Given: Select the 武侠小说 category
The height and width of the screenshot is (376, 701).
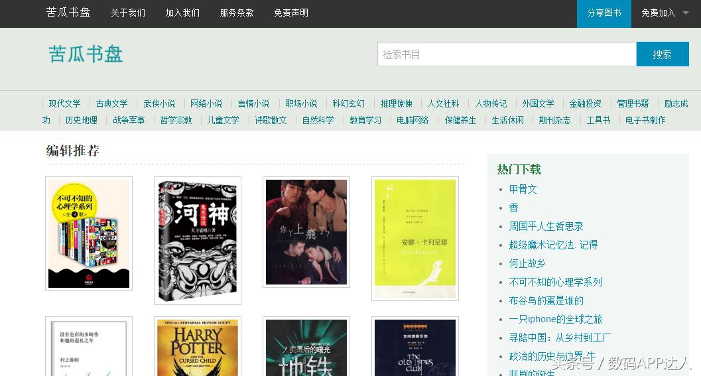Looking at the screenshot, I should [160, 103].
